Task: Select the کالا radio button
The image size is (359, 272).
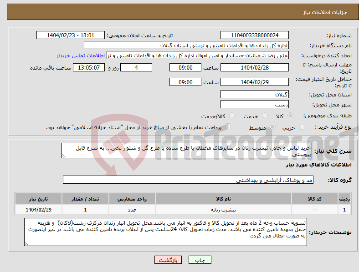Action: (290, 116)
